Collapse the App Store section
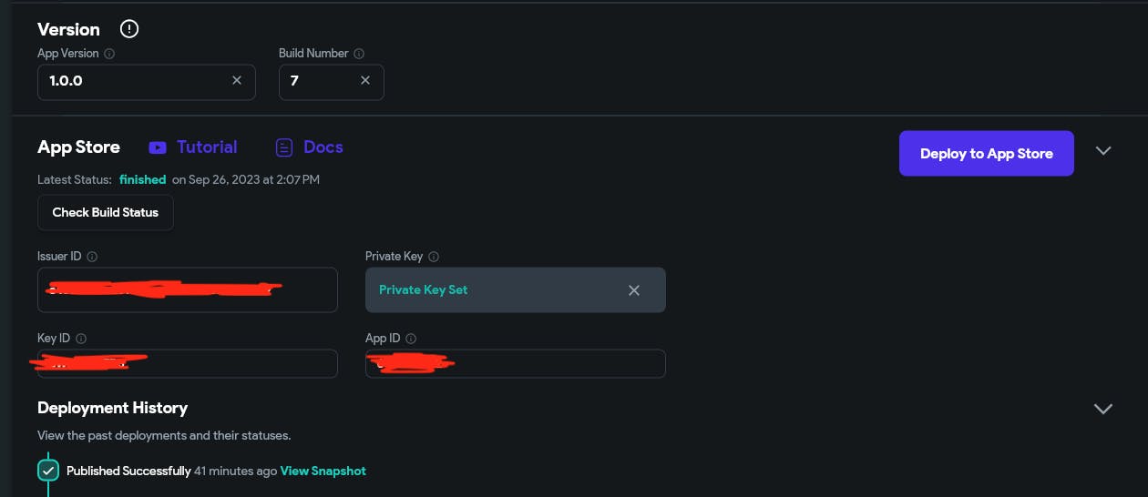The width and height of the screenshot is (1148, 497). (x=1103, y=151)
